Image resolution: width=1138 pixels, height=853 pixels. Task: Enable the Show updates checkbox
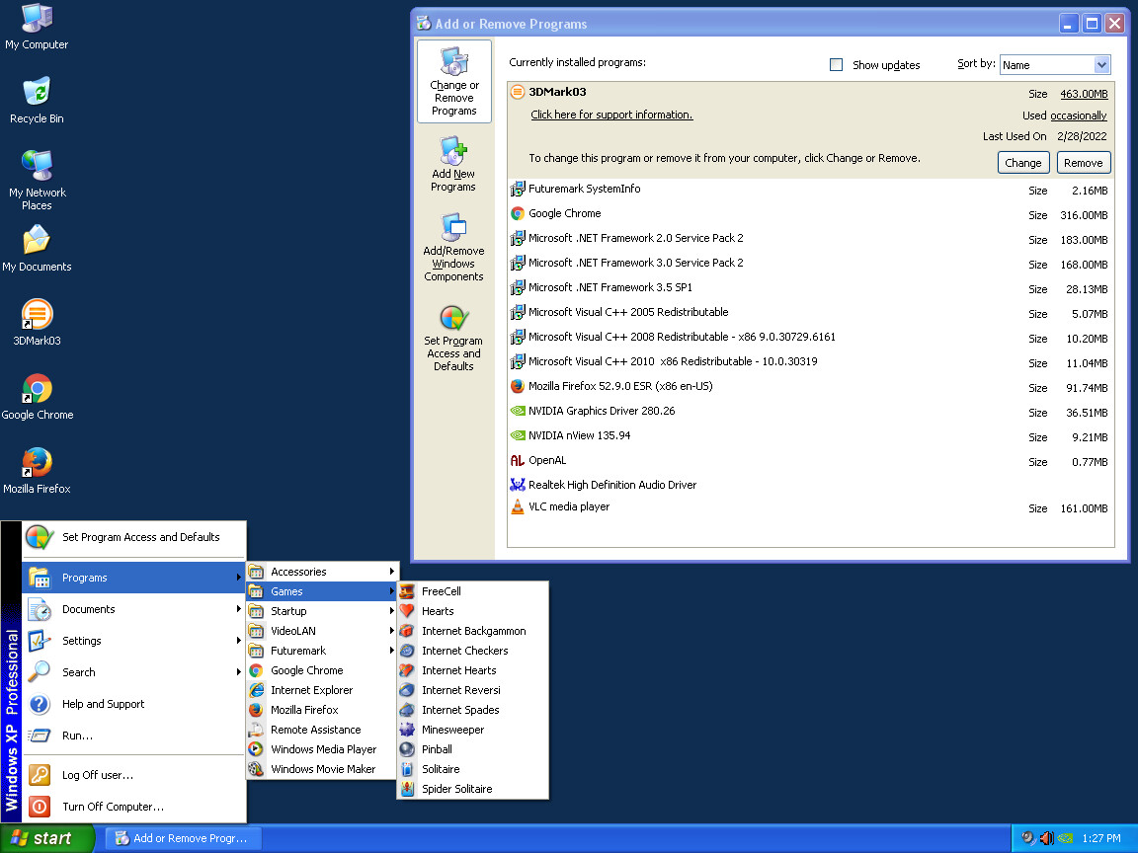836,65
